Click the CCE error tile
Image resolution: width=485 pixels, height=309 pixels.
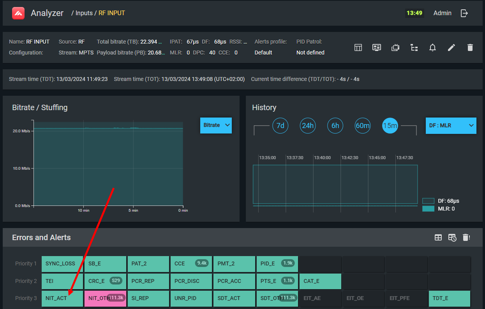pos(191,264)
